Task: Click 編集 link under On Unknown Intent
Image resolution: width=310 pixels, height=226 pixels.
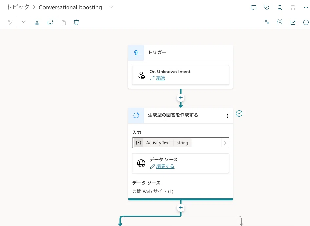Action: coord(161,78)
